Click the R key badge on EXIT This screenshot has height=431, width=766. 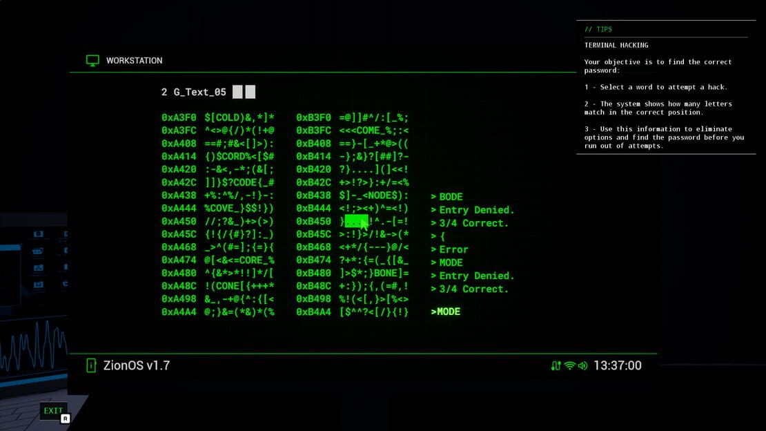(x=65, y=419)
